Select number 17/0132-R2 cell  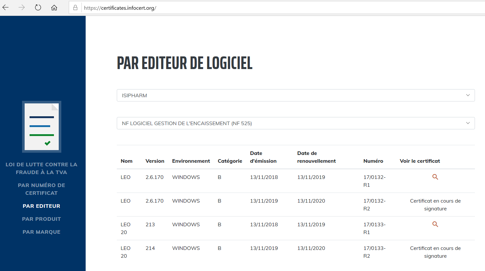pos(374,205)
